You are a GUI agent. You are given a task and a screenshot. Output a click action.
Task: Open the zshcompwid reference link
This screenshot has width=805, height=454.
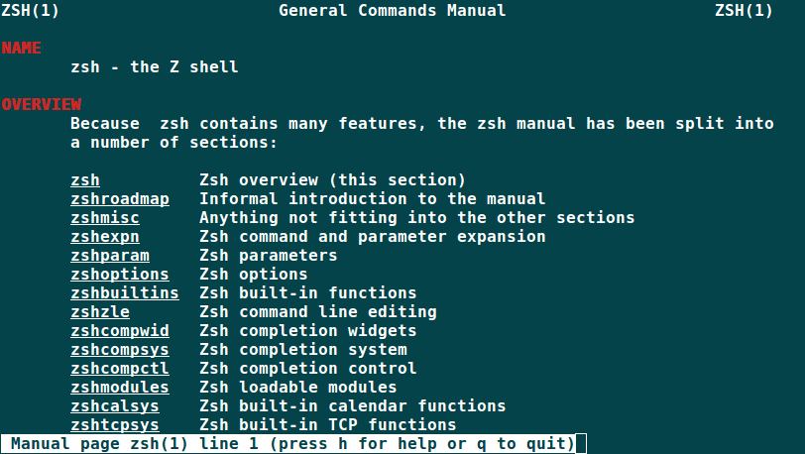[x=120, y=331]
